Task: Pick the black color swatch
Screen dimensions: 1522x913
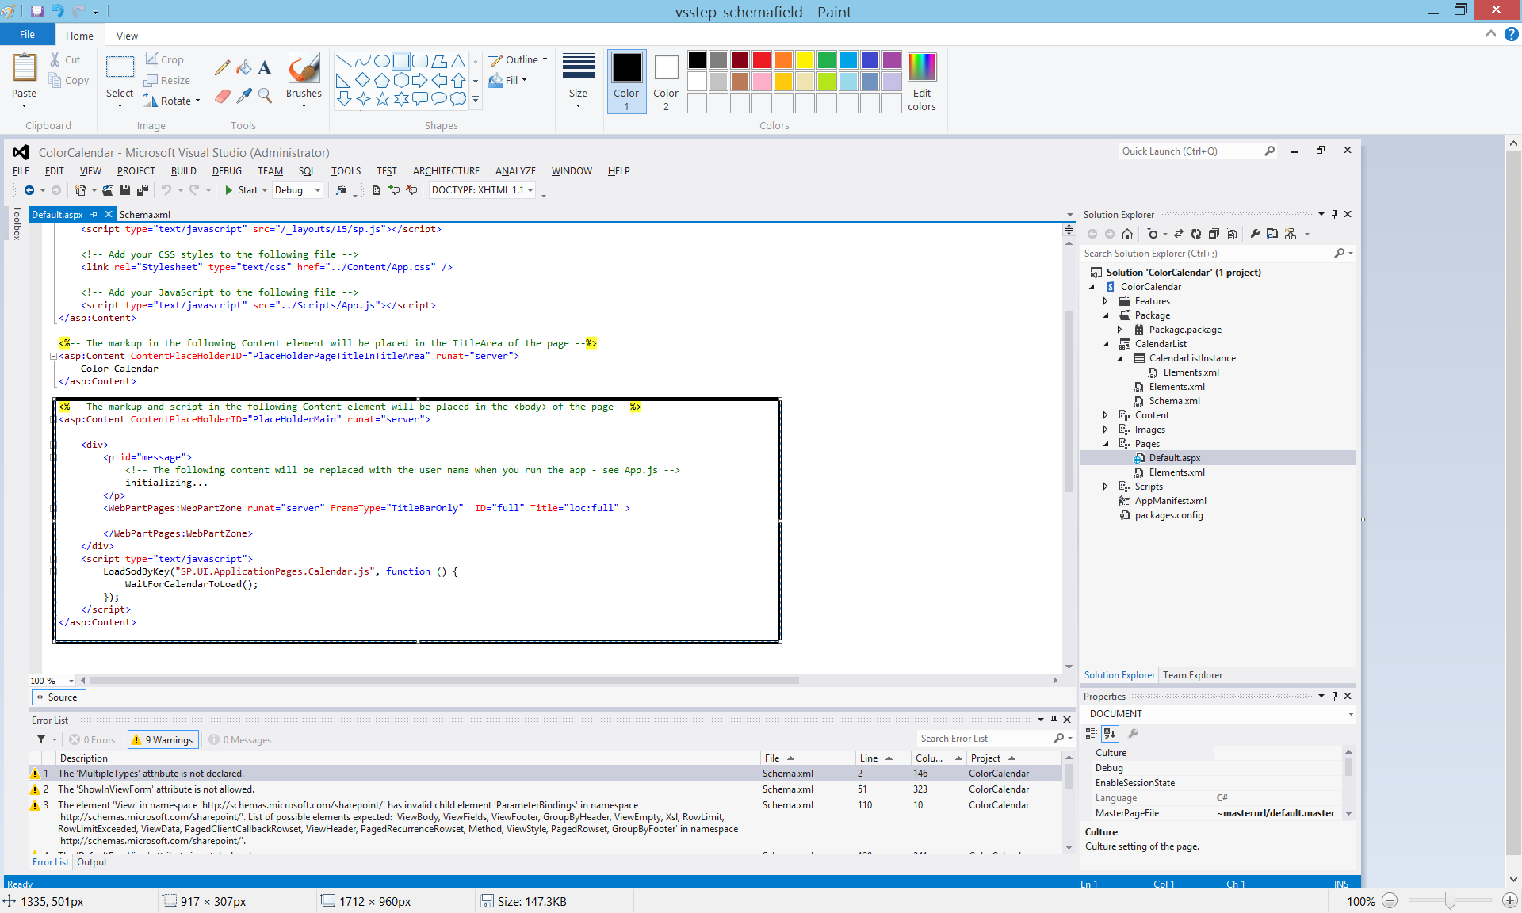Action: 697,59
